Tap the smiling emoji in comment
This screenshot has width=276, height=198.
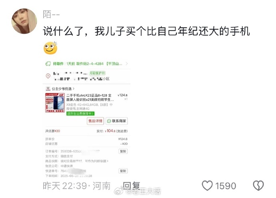(x=50, y=48)
